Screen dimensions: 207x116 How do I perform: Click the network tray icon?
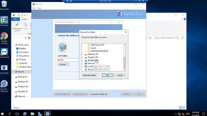coord(180,114)
